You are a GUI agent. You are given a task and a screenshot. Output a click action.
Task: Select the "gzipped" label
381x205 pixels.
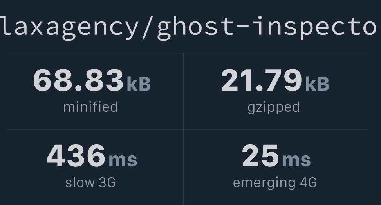click(274, 107)
